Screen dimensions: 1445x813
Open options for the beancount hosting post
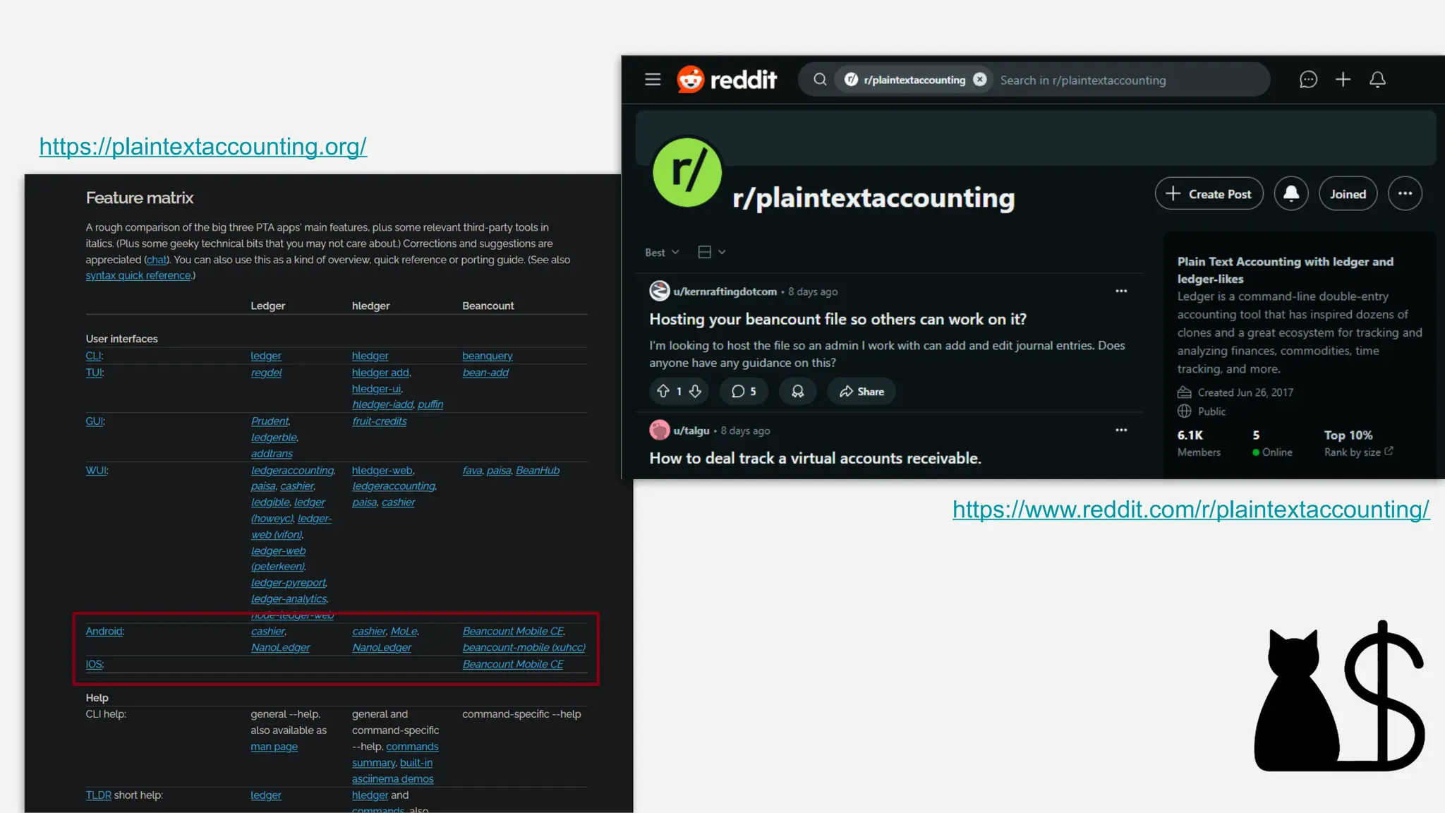click(x=1121, y=291)
